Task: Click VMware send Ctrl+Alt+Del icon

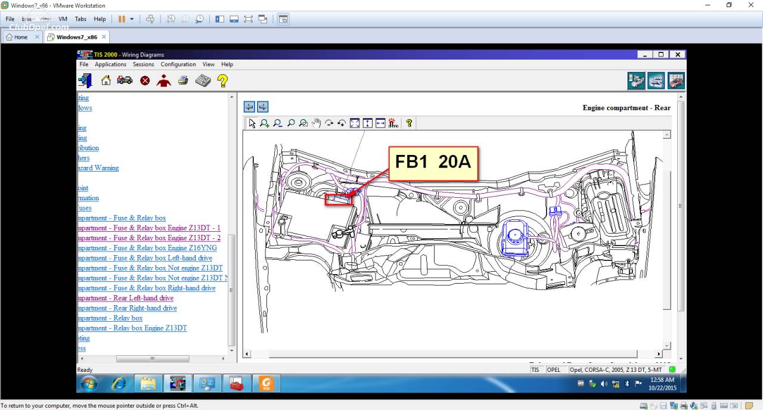Action: click(x=150, y=19)
